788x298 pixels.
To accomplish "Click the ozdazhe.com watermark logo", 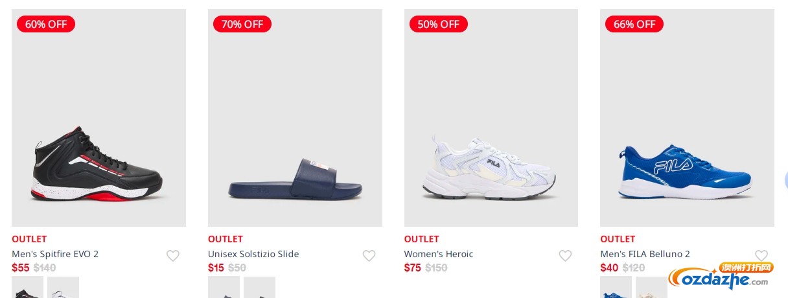I will [x=721, y=277].
